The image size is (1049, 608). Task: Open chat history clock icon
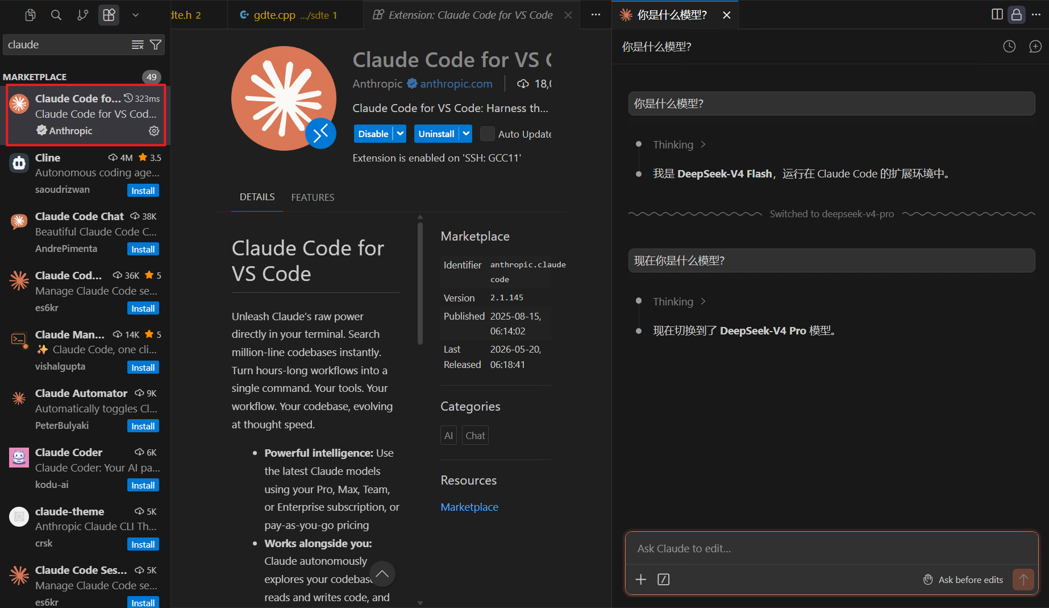click(x=1009, y=47)
